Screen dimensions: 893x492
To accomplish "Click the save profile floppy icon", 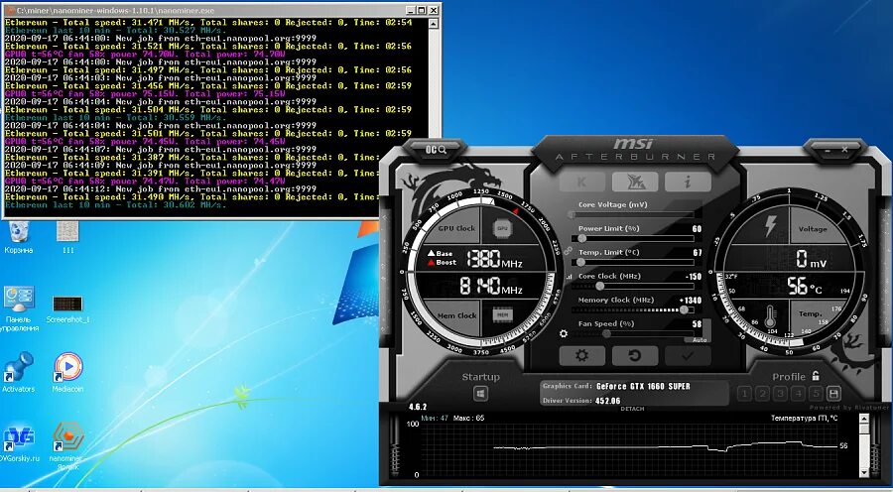I will pos(833,394).
